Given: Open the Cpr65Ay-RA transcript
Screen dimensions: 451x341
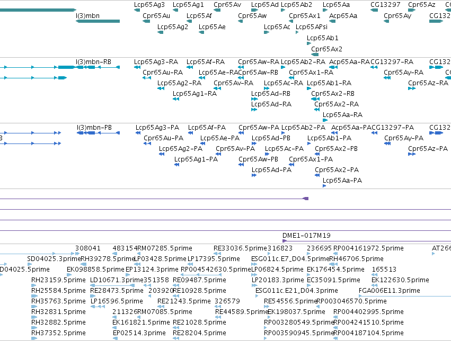Looking at the screenshot, I should pyautogui.click(x=403, y=73).
